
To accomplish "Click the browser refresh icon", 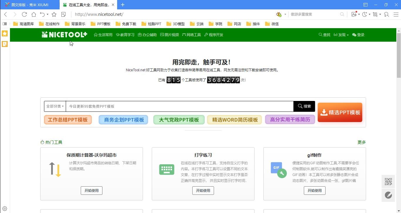I will click(x=24, y=14).
